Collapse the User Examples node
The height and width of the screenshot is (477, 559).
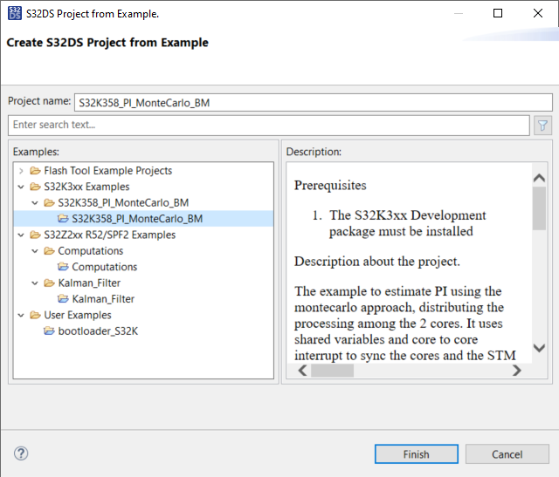[21, 315]
